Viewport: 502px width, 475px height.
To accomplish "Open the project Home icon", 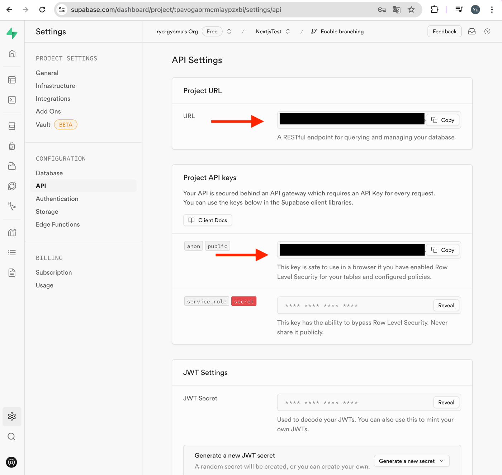I will (x=12, y=54).
